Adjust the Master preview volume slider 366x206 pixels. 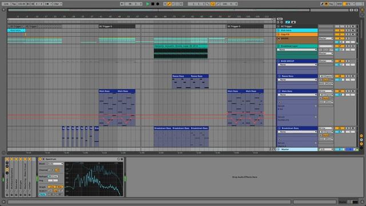(350, 149)
